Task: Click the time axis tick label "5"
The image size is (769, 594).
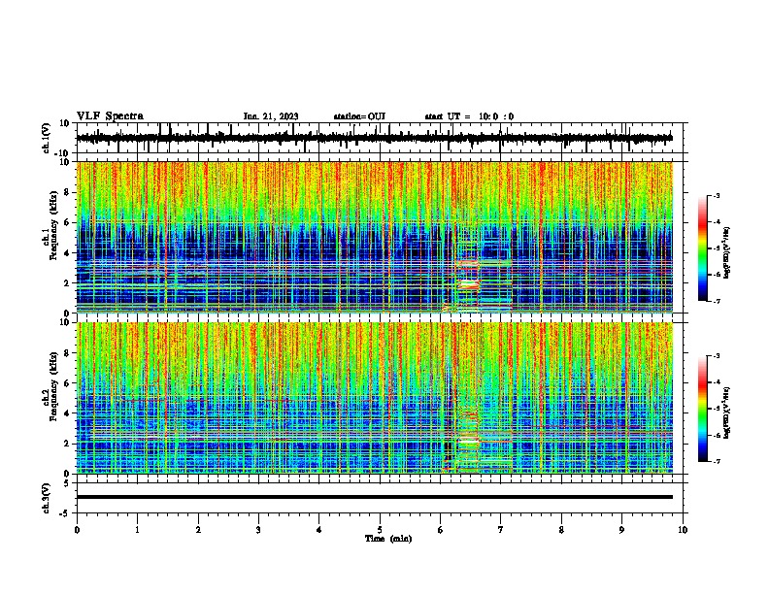Action: (x=380, y=530)
